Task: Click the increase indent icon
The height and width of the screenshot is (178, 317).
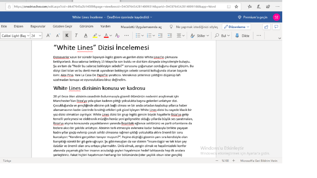Action: pos(169,36)
